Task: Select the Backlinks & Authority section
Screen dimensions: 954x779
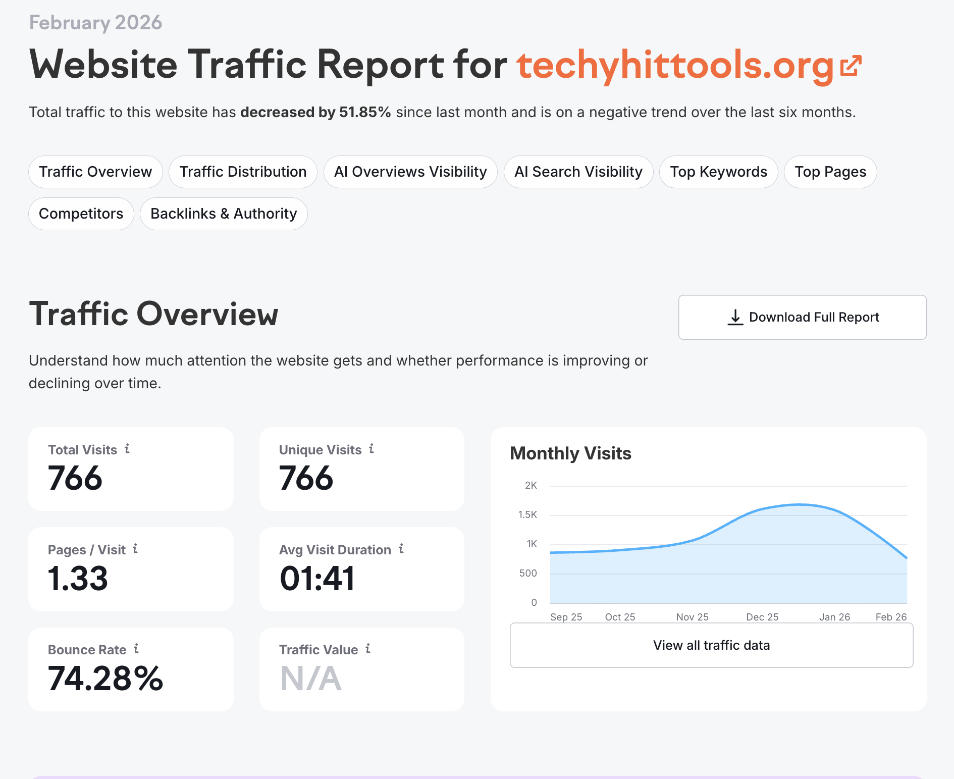Action: [x=224, y=214]
